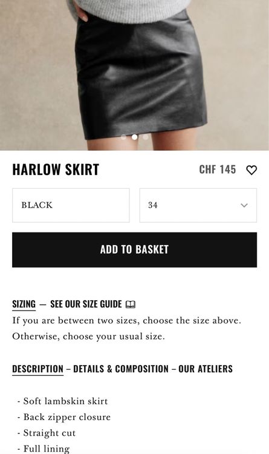Viewport: 269px width, 454px height.
Task: Click the sizing advice paragraph text
Action: point(127,329)
